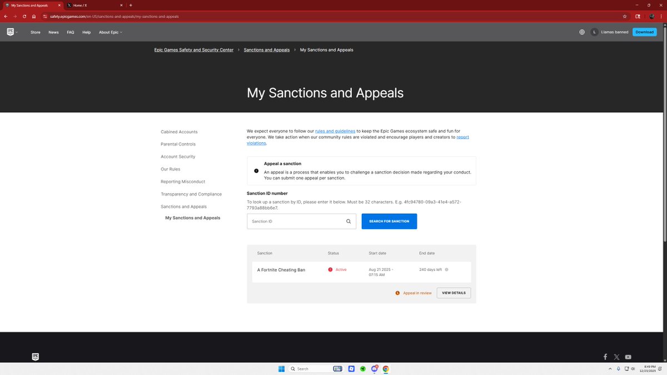Expand the dropdown arrow beside Epic logo
667x375 pixels.
click(x=17, y=32)
